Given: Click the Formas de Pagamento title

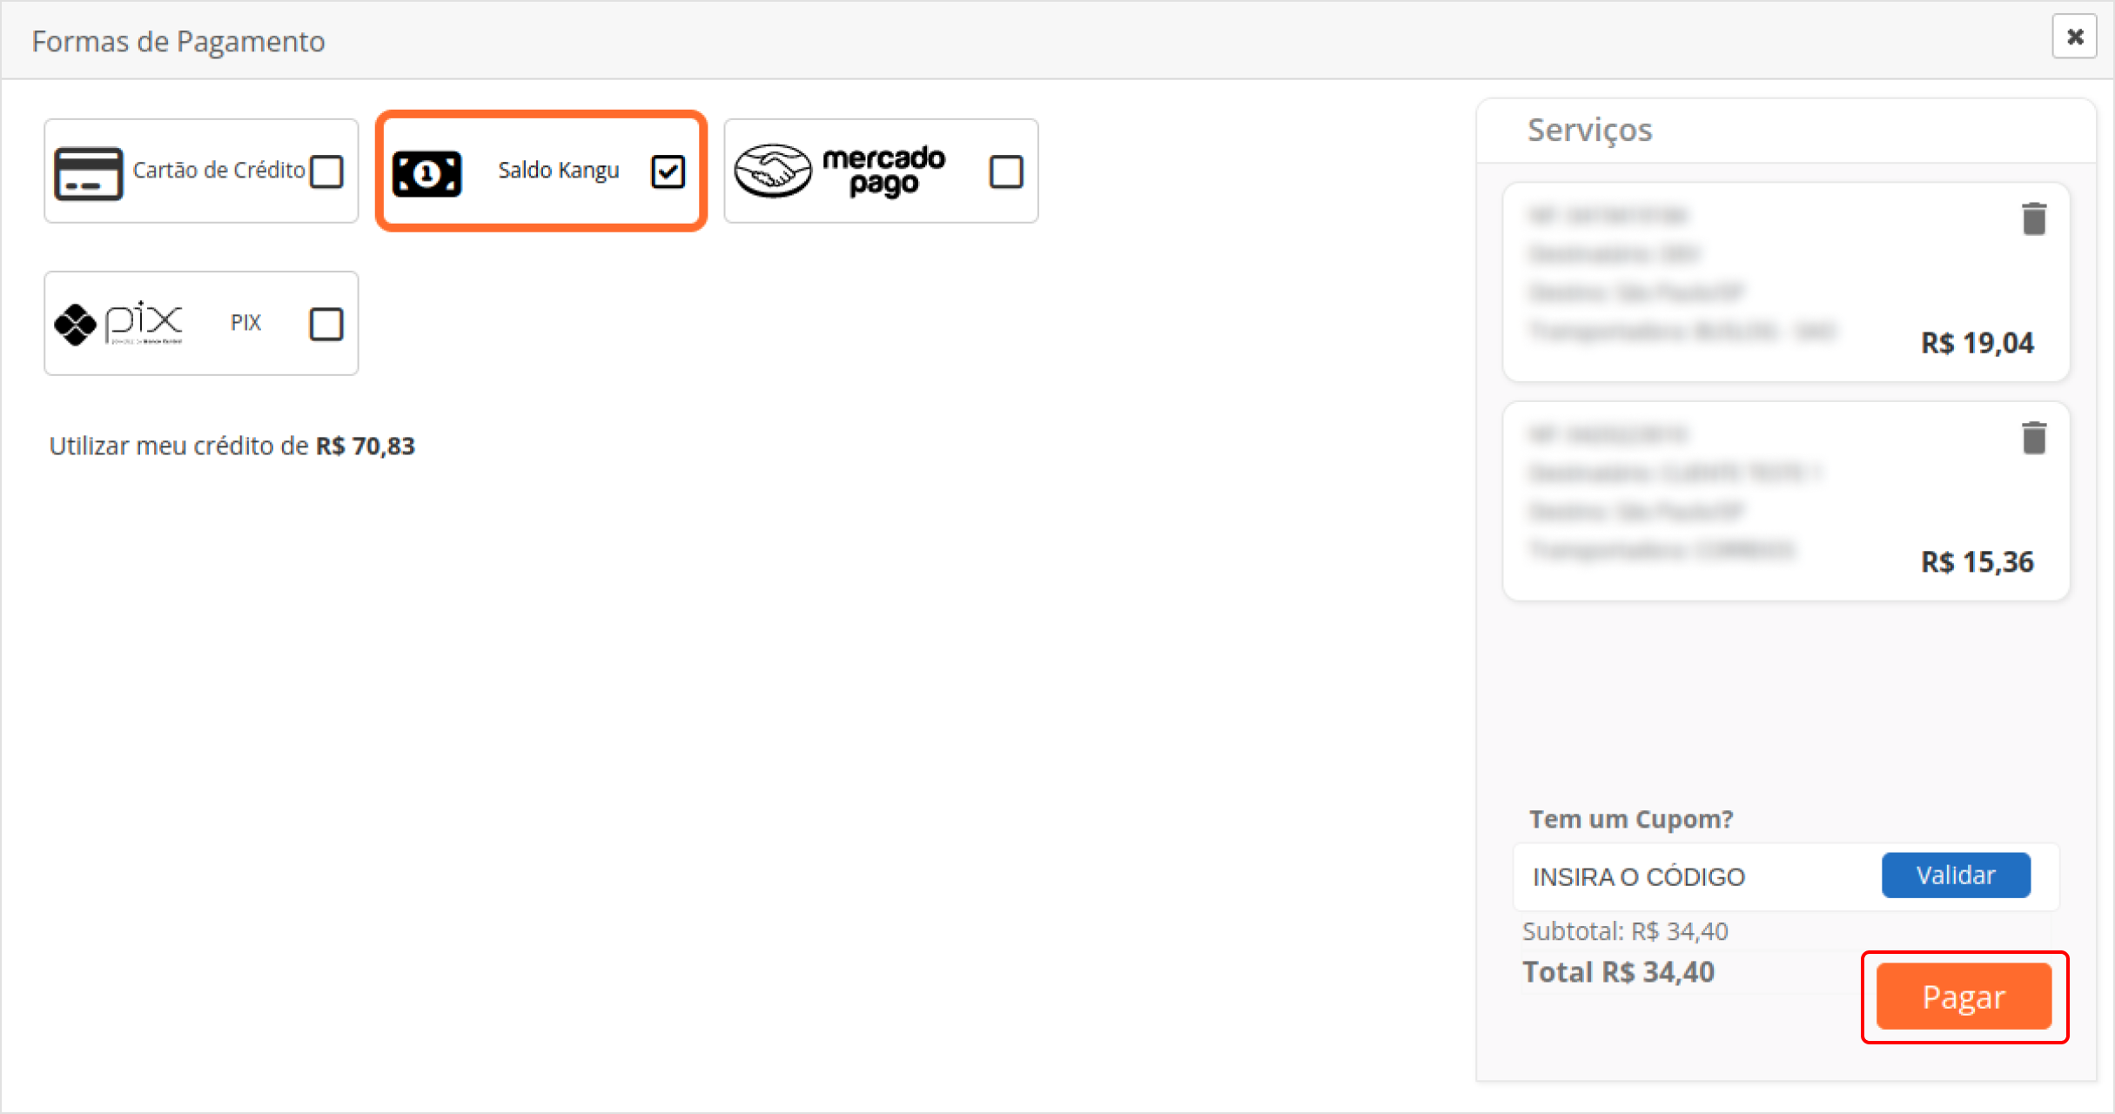Looking at the screenshot, I should click(178, 41).
